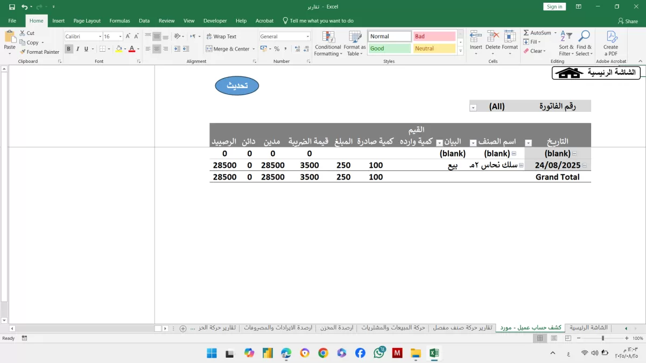The height and width of the screenshot is (363, 646).
Task: Toggle Bold formatting
Action: click(69, 49)
